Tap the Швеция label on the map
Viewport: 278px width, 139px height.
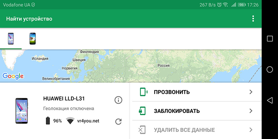coord(79,60)
